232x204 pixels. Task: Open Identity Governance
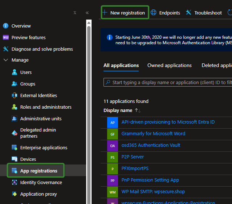coord(41,182)
